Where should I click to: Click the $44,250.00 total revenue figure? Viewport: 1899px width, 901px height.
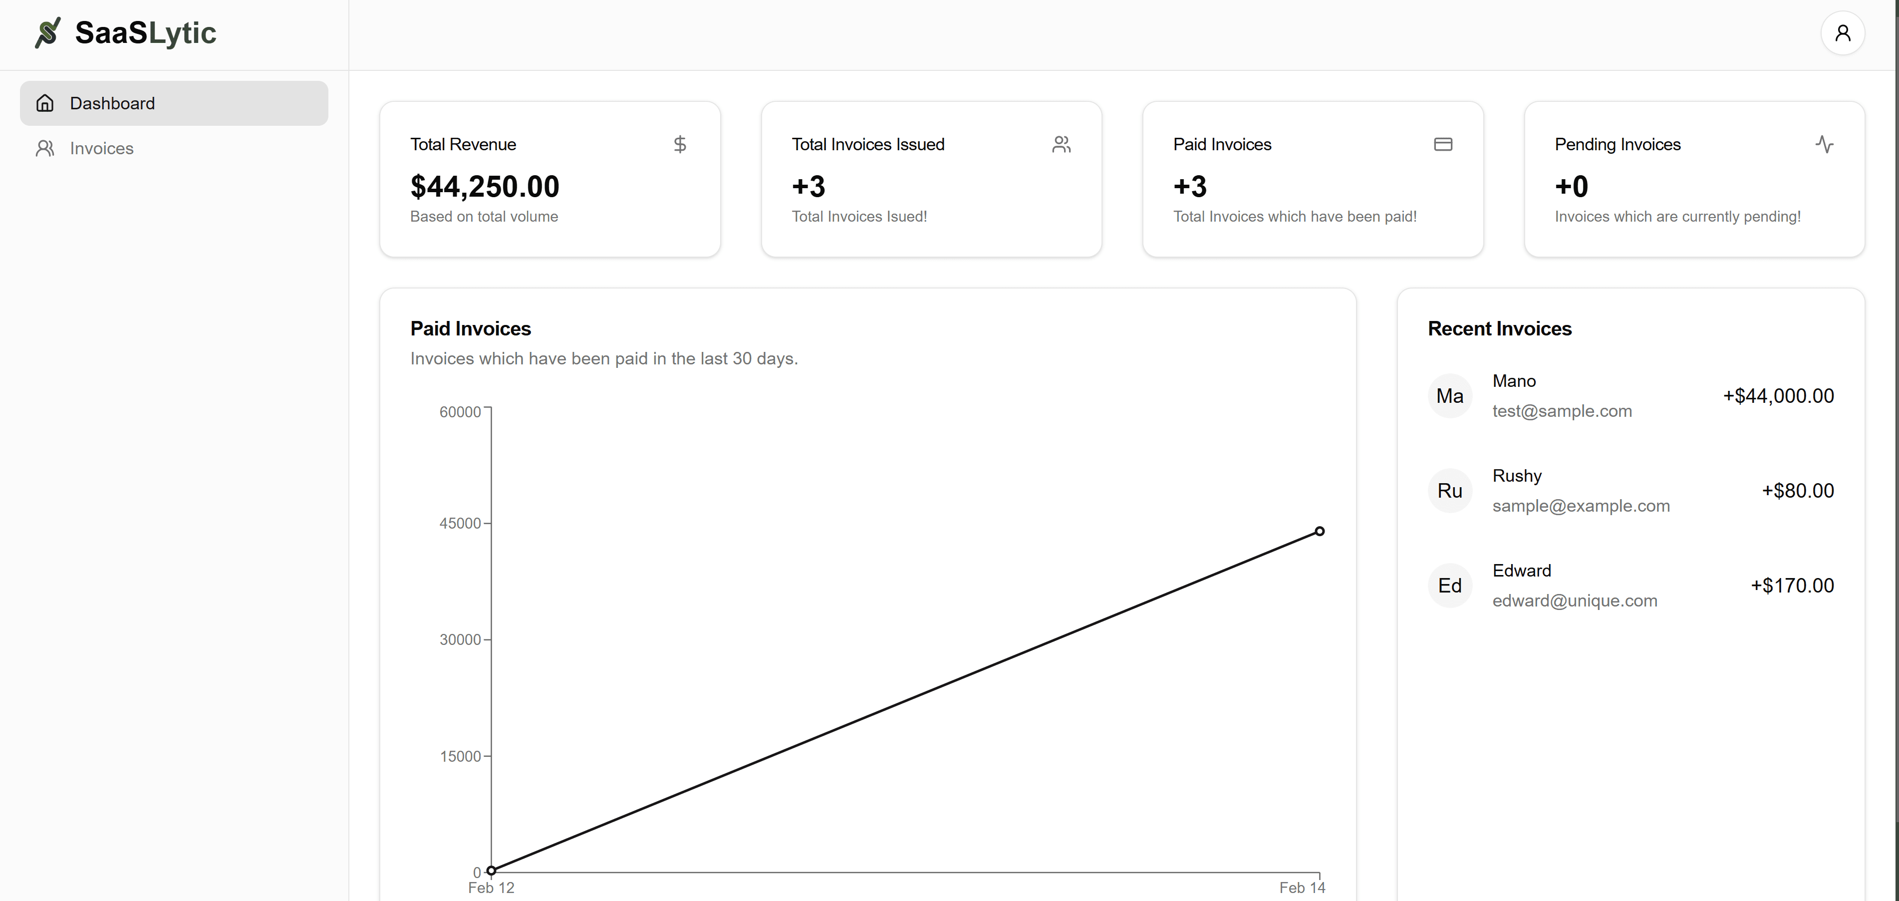coord(485,187)
